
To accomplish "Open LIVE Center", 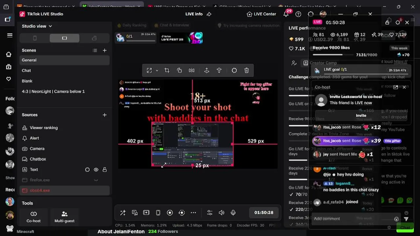I will 262,14.
